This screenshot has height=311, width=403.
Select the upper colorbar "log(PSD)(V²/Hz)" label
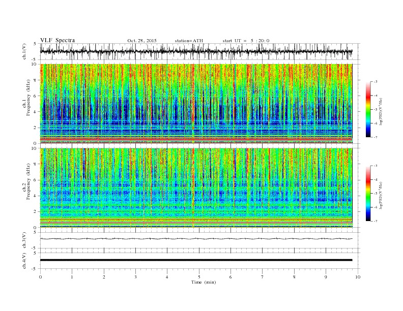381,111
